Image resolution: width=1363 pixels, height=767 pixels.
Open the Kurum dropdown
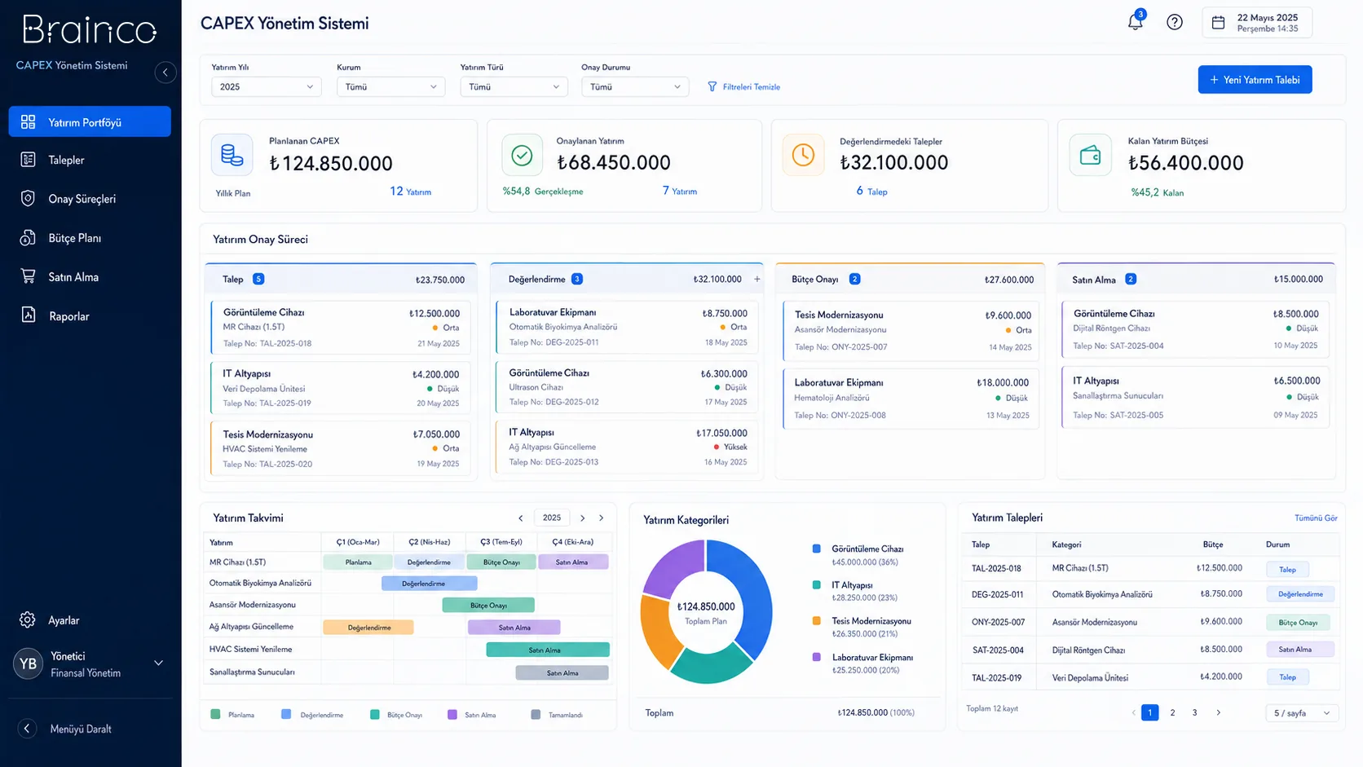(390, 86)
